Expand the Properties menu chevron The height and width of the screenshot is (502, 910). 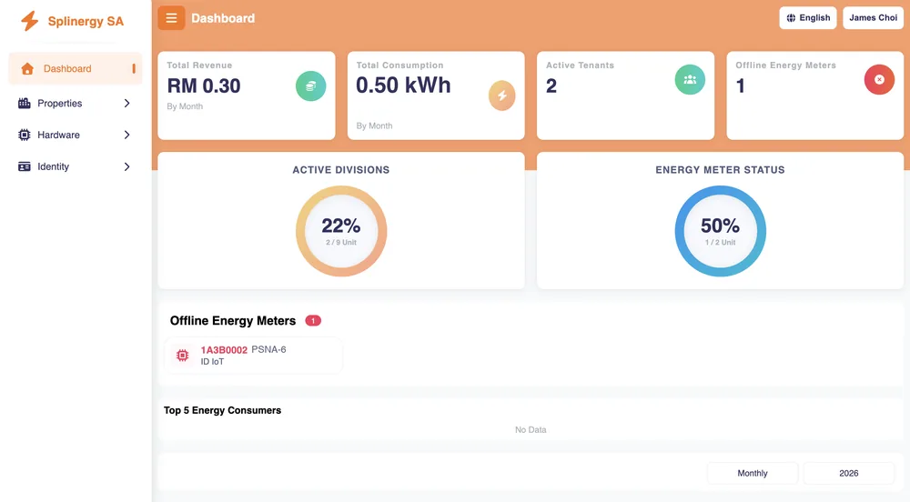127,103
